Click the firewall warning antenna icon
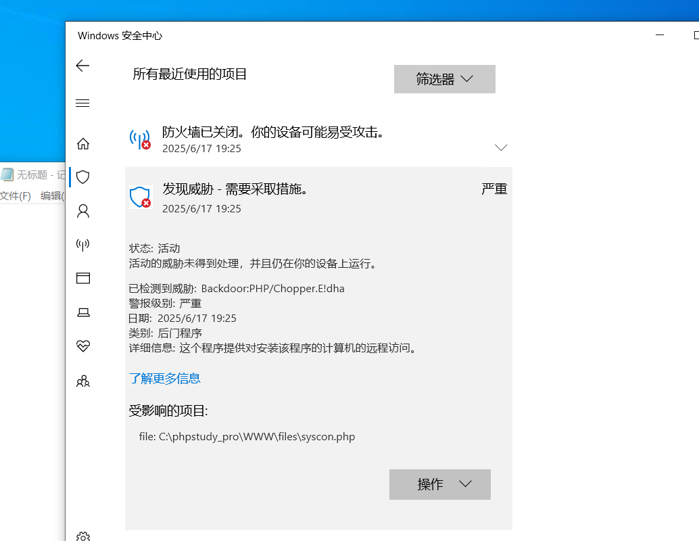699x541 pixels. 140,139
